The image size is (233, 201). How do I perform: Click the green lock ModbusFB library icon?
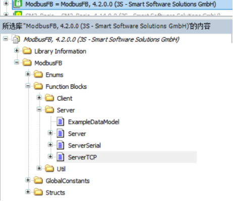(18, 4)
